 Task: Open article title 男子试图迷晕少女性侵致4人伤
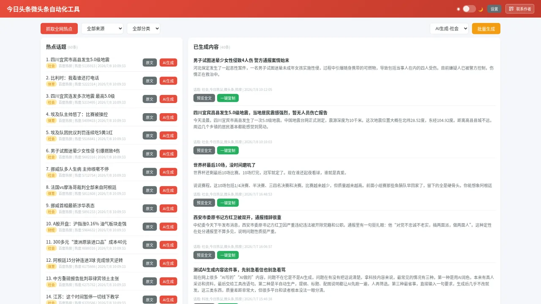point(241,60)
